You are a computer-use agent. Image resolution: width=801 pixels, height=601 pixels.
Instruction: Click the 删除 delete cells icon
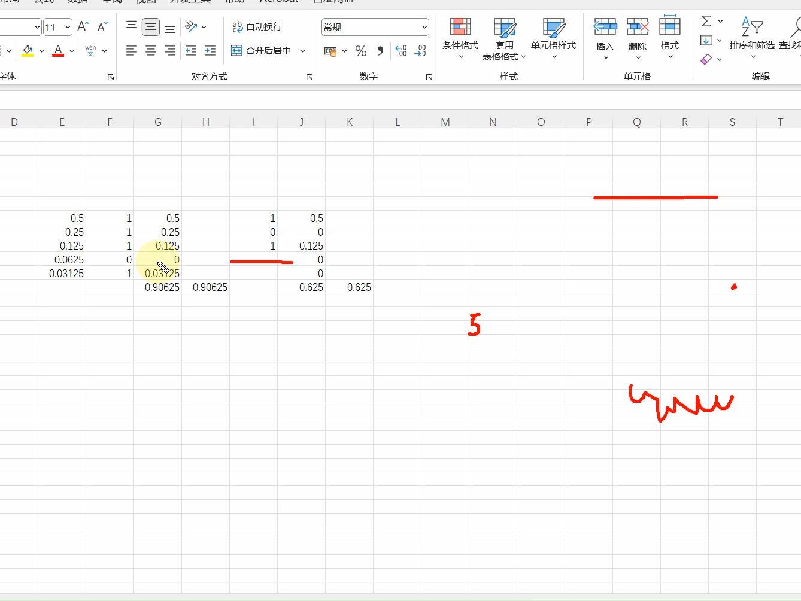point(638,27)
